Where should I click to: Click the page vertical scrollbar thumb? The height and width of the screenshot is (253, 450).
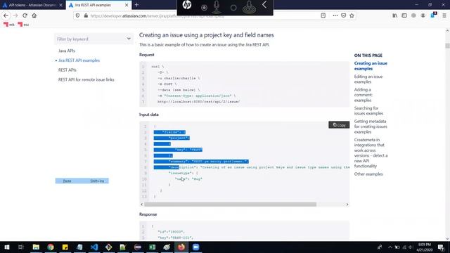point(447,46)
